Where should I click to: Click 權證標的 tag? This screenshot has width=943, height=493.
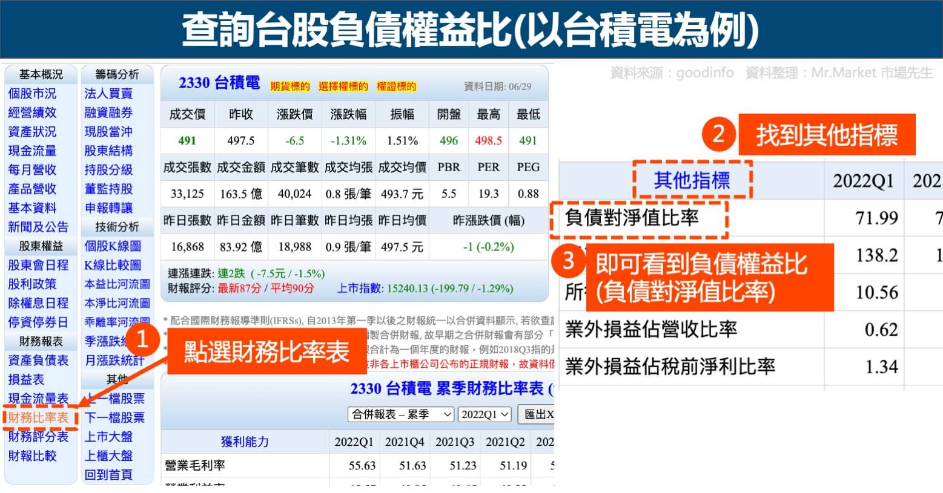pos(397,87)
